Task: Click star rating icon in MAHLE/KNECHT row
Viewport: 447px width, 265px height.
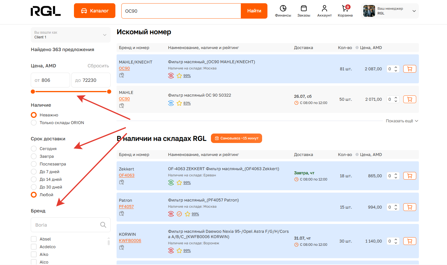Action: click(179, 76)
